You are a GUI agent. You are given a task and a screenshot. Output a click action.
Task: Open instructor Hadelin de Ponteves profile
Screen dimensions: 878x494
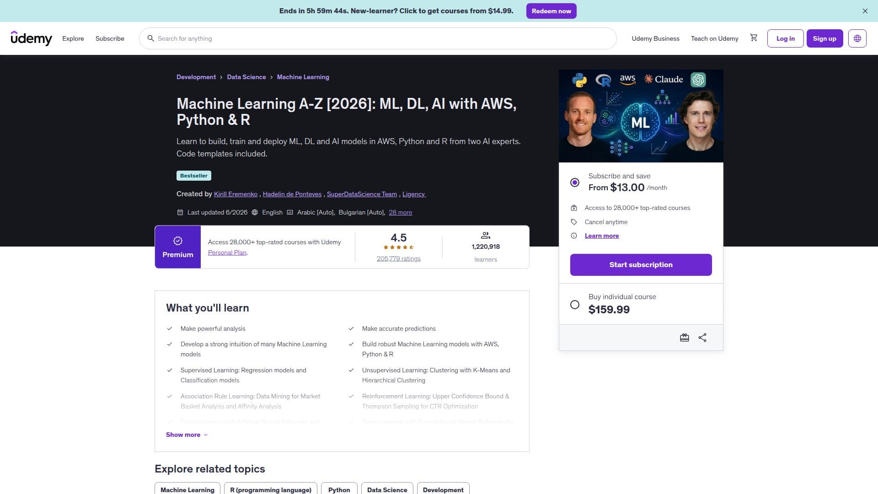292,194
